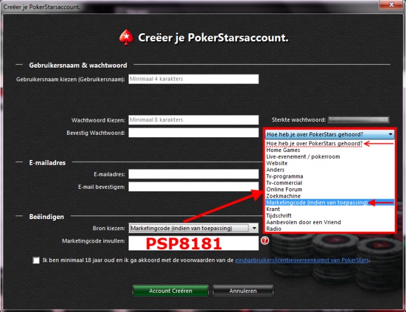The width and height of the screenshot is (406, 312).
Task: Collapse the 'Hoe heb je over PokerStars gehoord?' combo box
Action: click(330, 134)
